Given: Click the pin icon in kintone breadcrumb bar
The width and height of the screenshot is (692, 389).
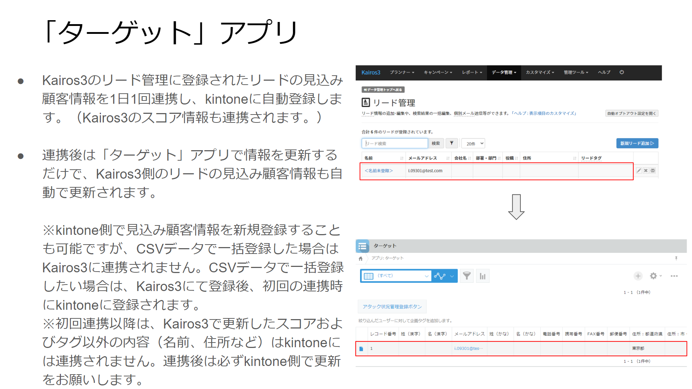Looking at the screenshot, I should point(676,258).
